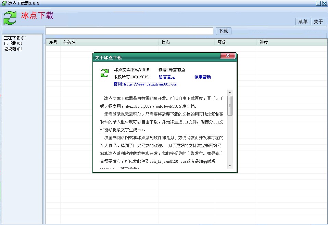Screen dimensions: 328x225
Task: Click the green refresh icon in About dialog
Action: (104, 73)
